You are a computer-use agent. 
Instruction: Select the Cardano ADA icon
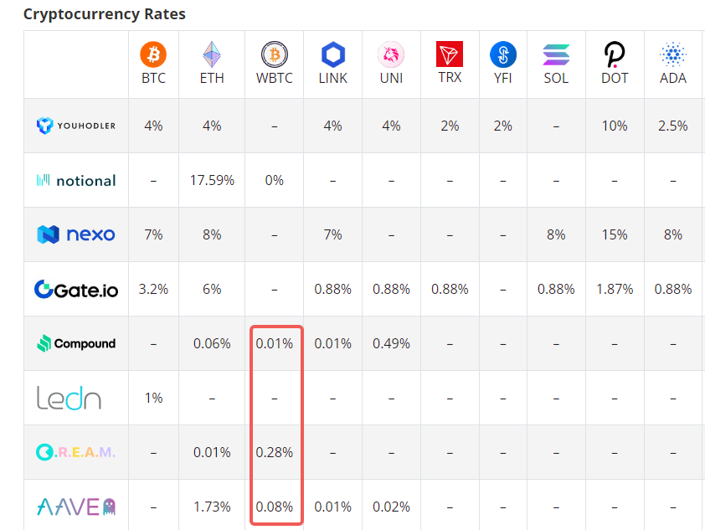[x=672, y=55]
